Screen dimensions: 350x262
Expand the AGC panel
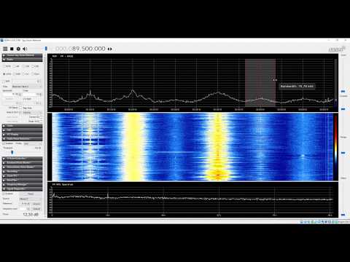[x=22, y=130]
